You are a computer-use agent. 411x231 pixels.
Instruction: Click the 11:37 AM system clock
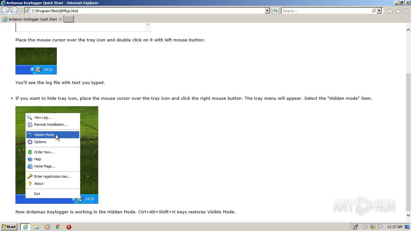tap(395, 227)
